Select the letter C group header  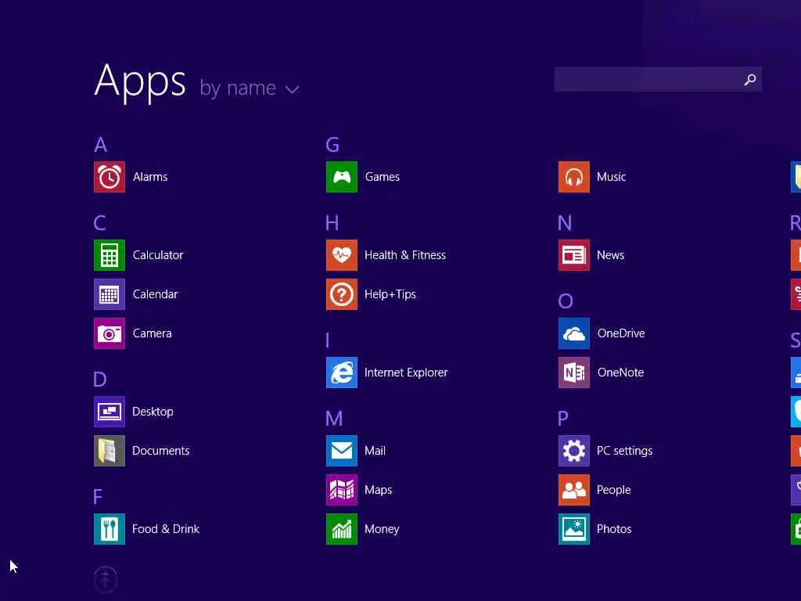tap(99, 223)
